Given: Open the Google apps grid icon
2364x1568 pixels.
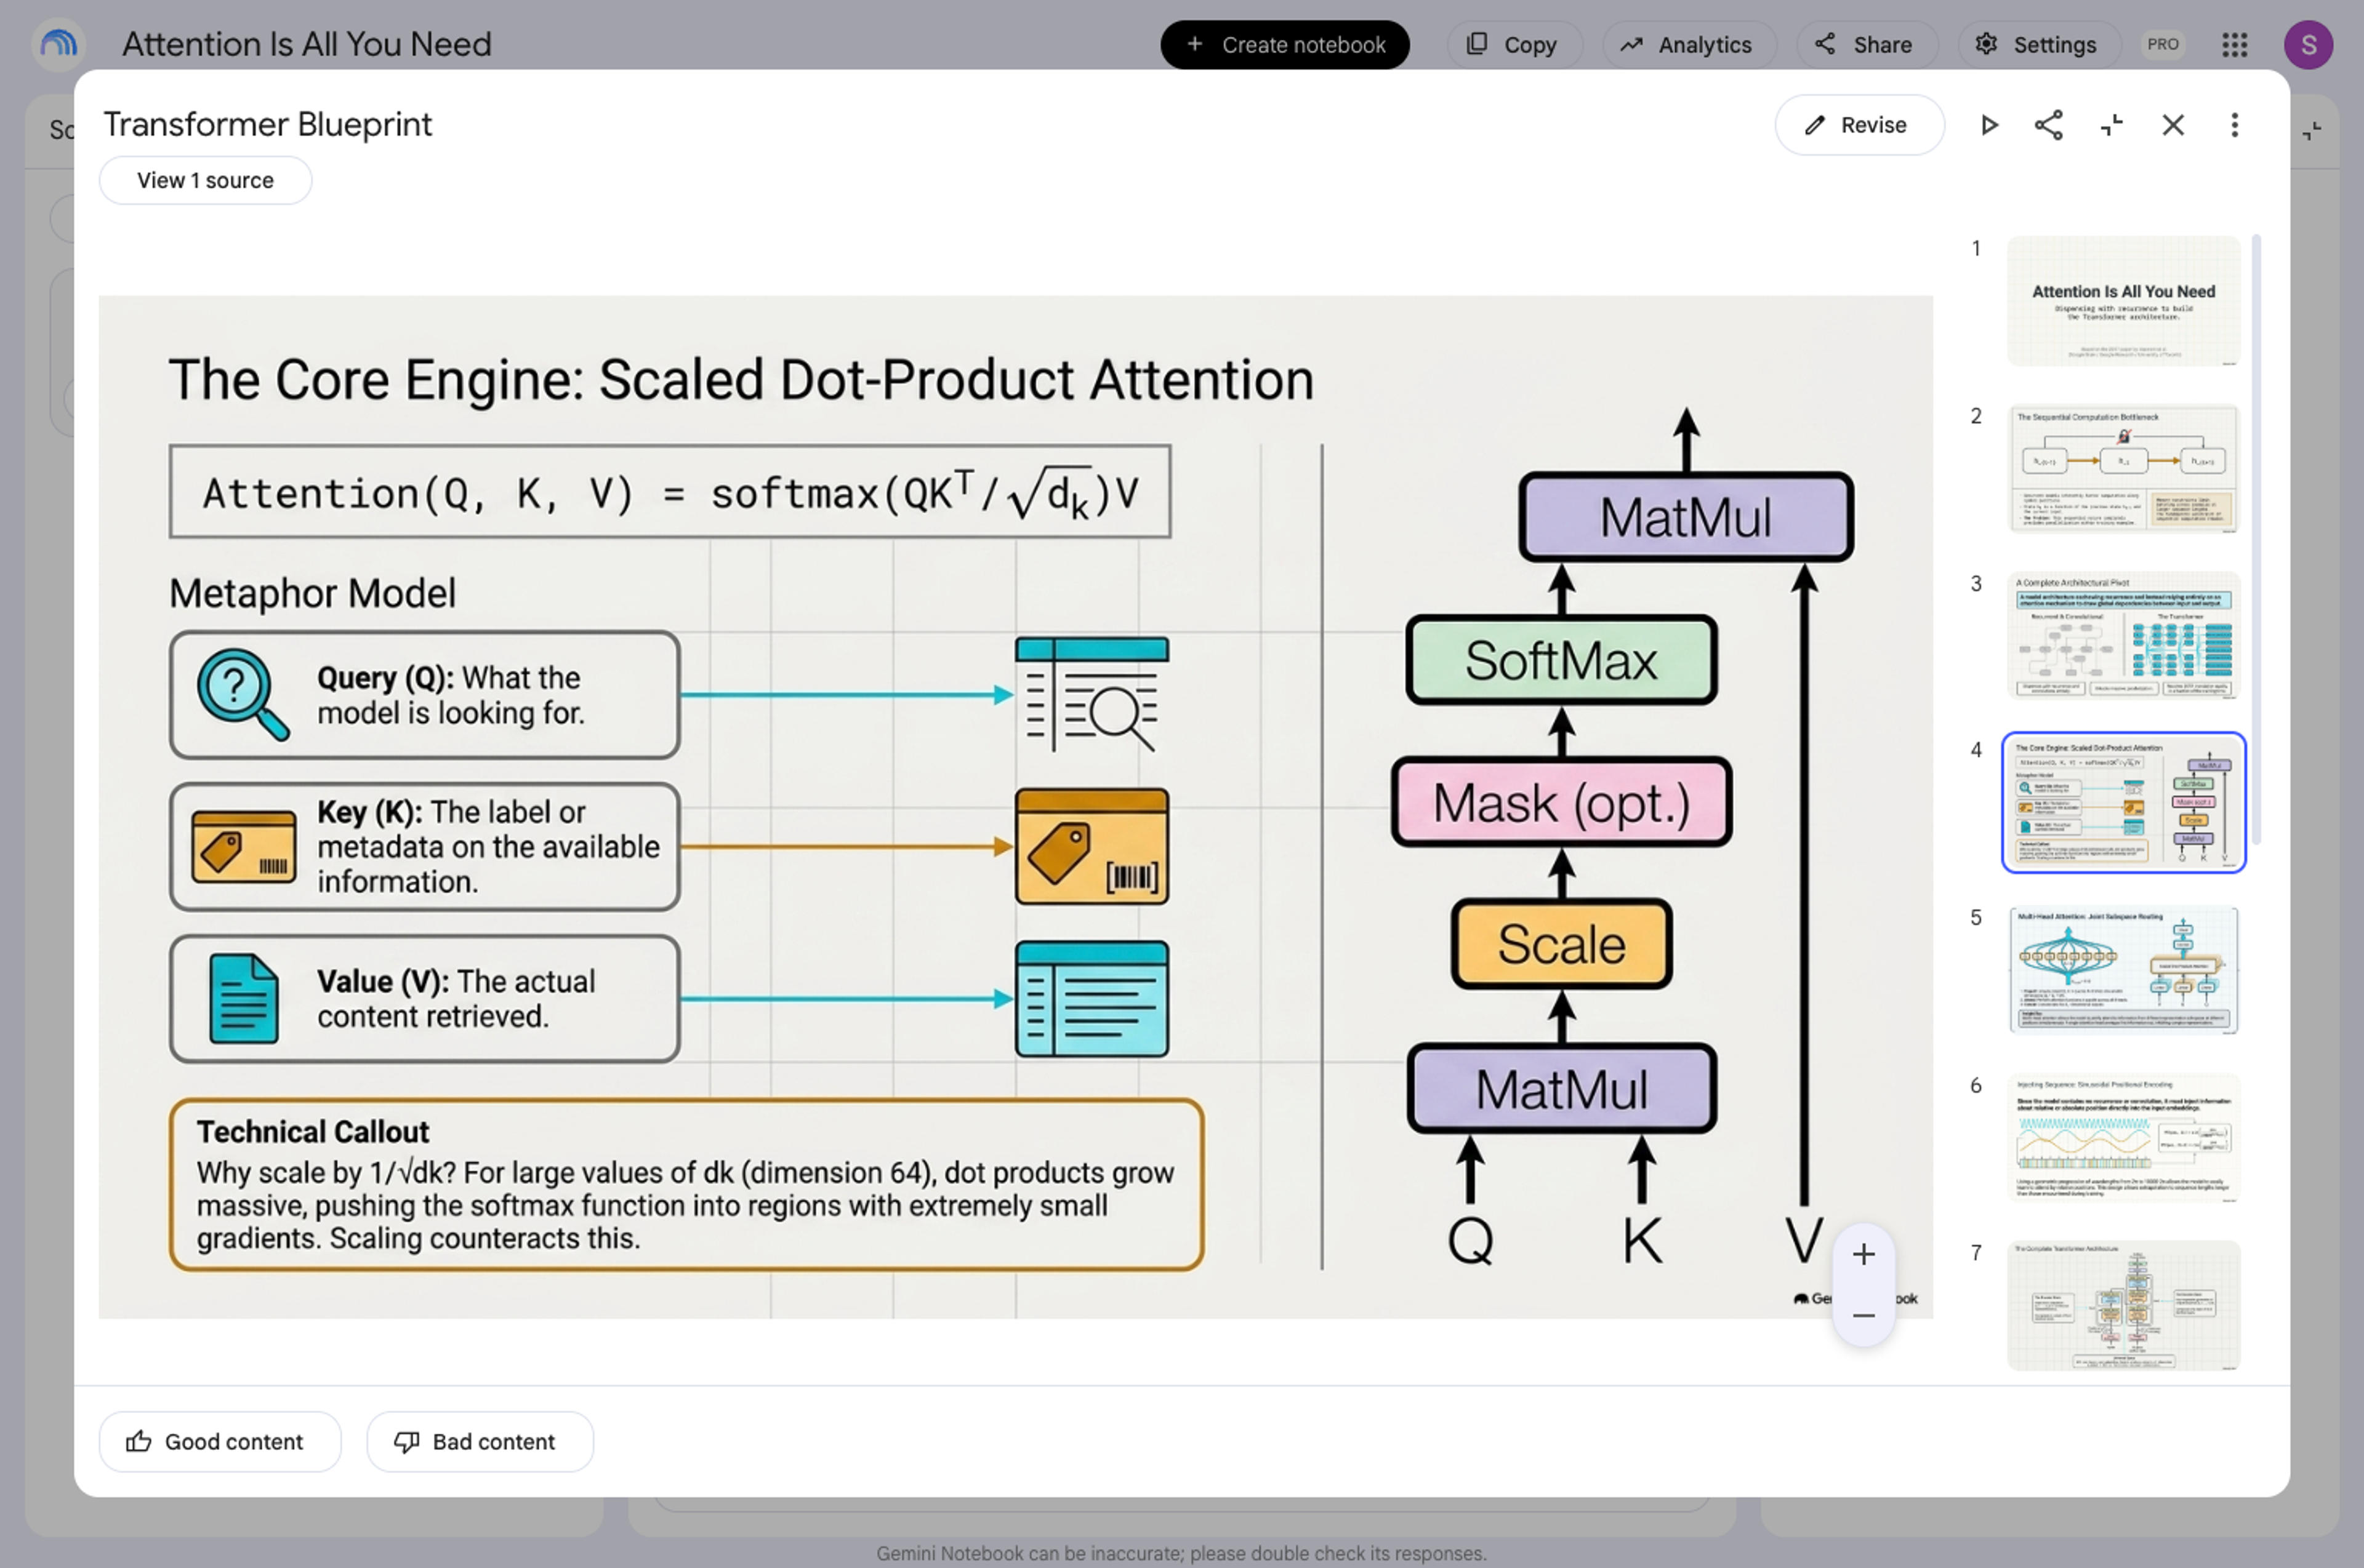Looking at the screenshot, I should [2234, 45].
